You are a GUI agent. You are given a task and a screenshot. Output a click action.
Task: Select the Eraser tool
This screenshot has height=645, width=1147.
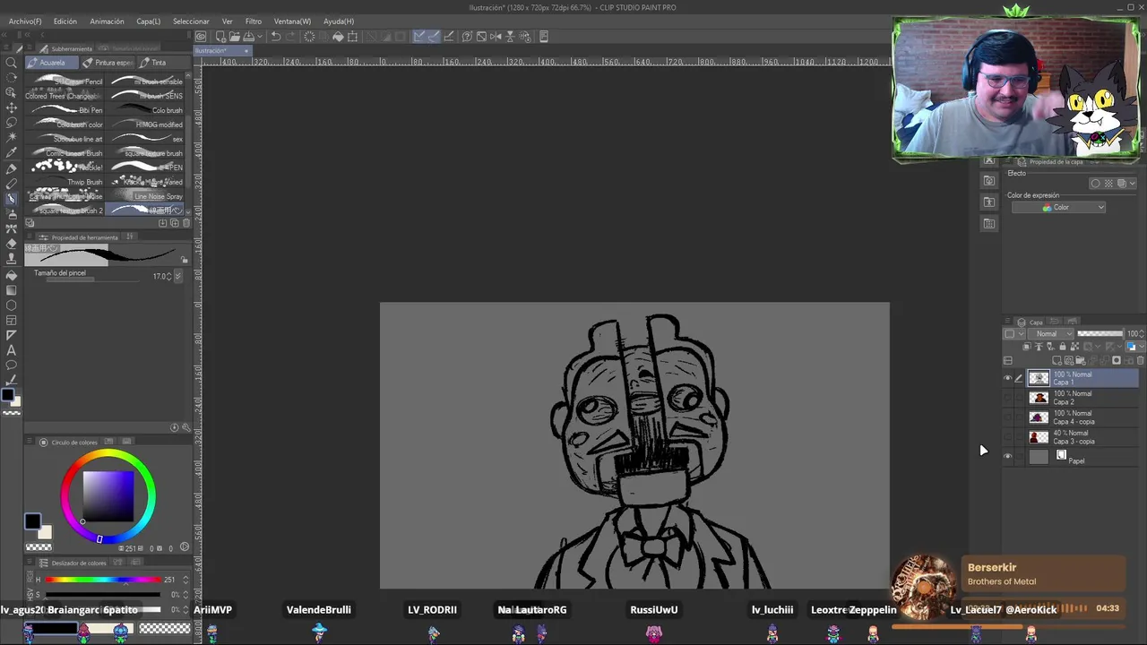12,244
